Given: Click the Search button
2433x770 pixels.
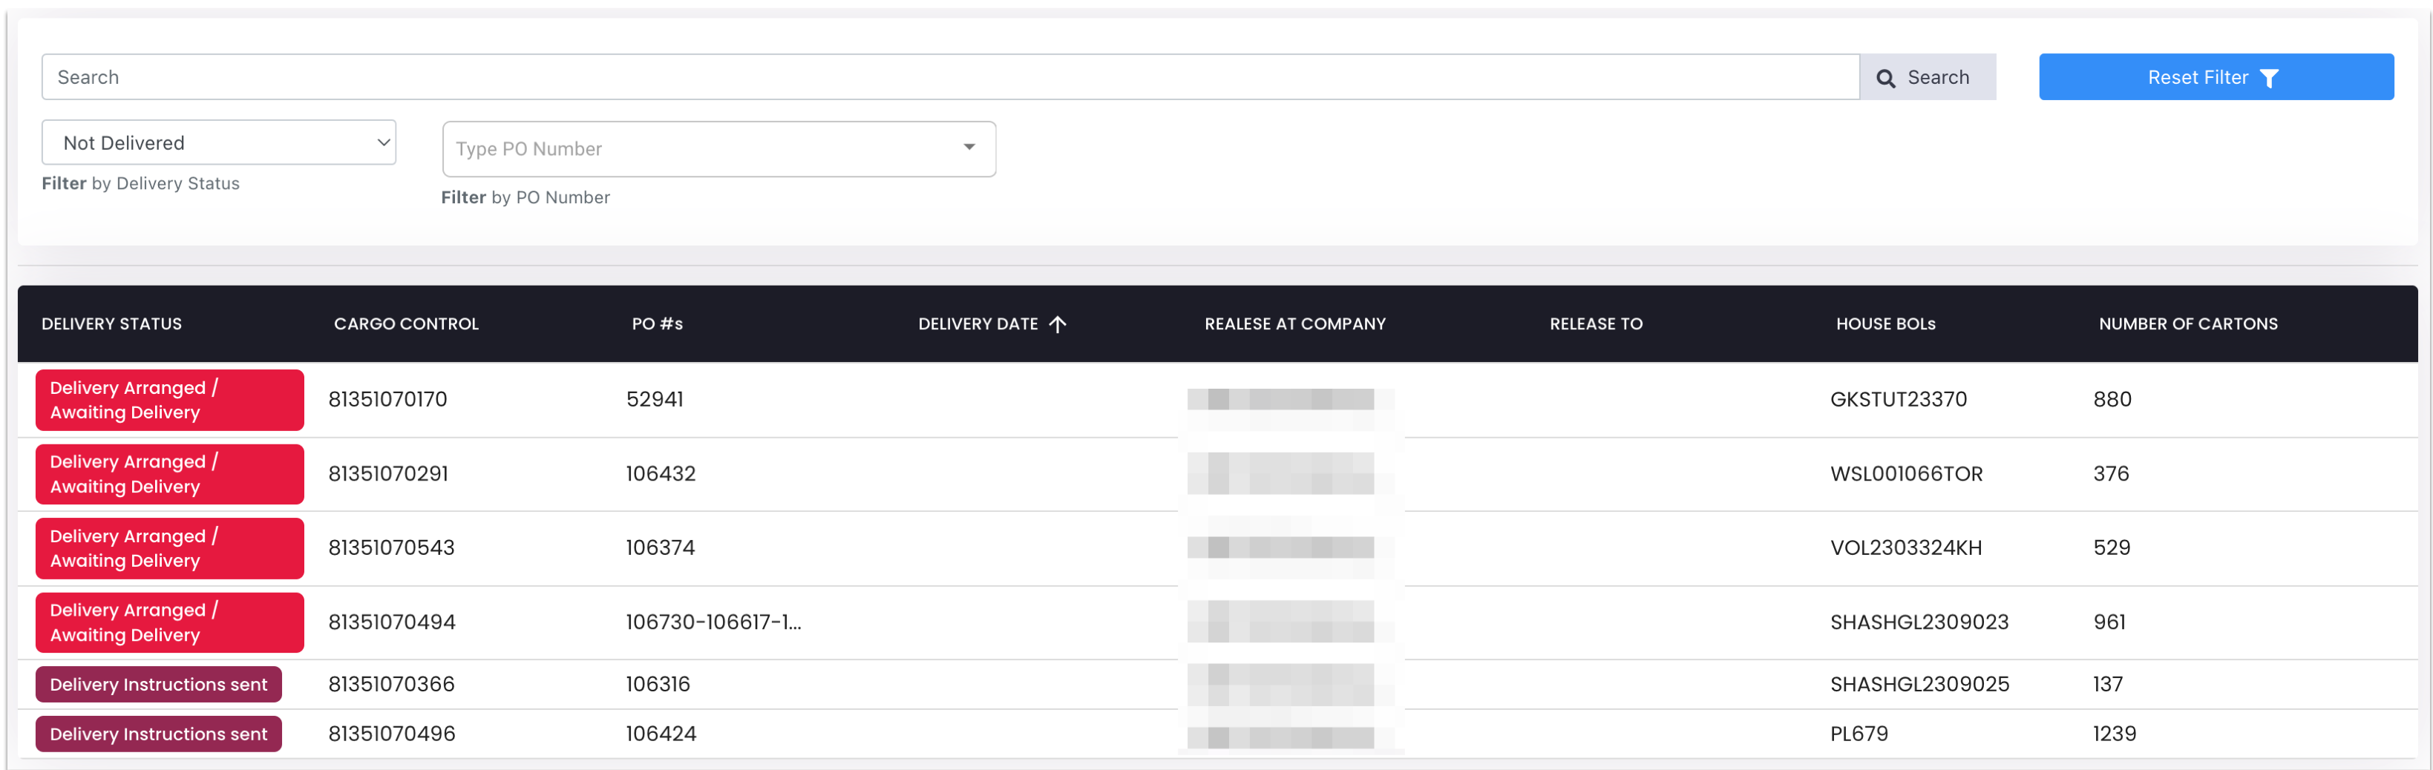Looking at the screenshot, I should [x=1928, y=77].
